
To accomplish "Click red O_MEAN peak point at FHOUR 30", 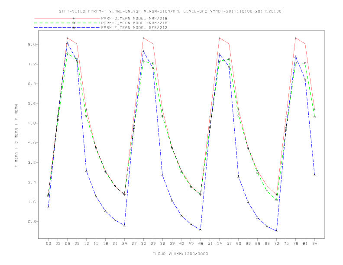I will [143, 38].
